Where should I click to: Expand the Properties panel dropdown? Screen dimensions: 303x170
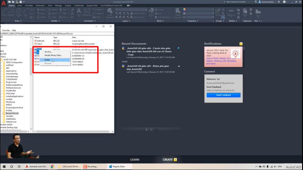193,21
